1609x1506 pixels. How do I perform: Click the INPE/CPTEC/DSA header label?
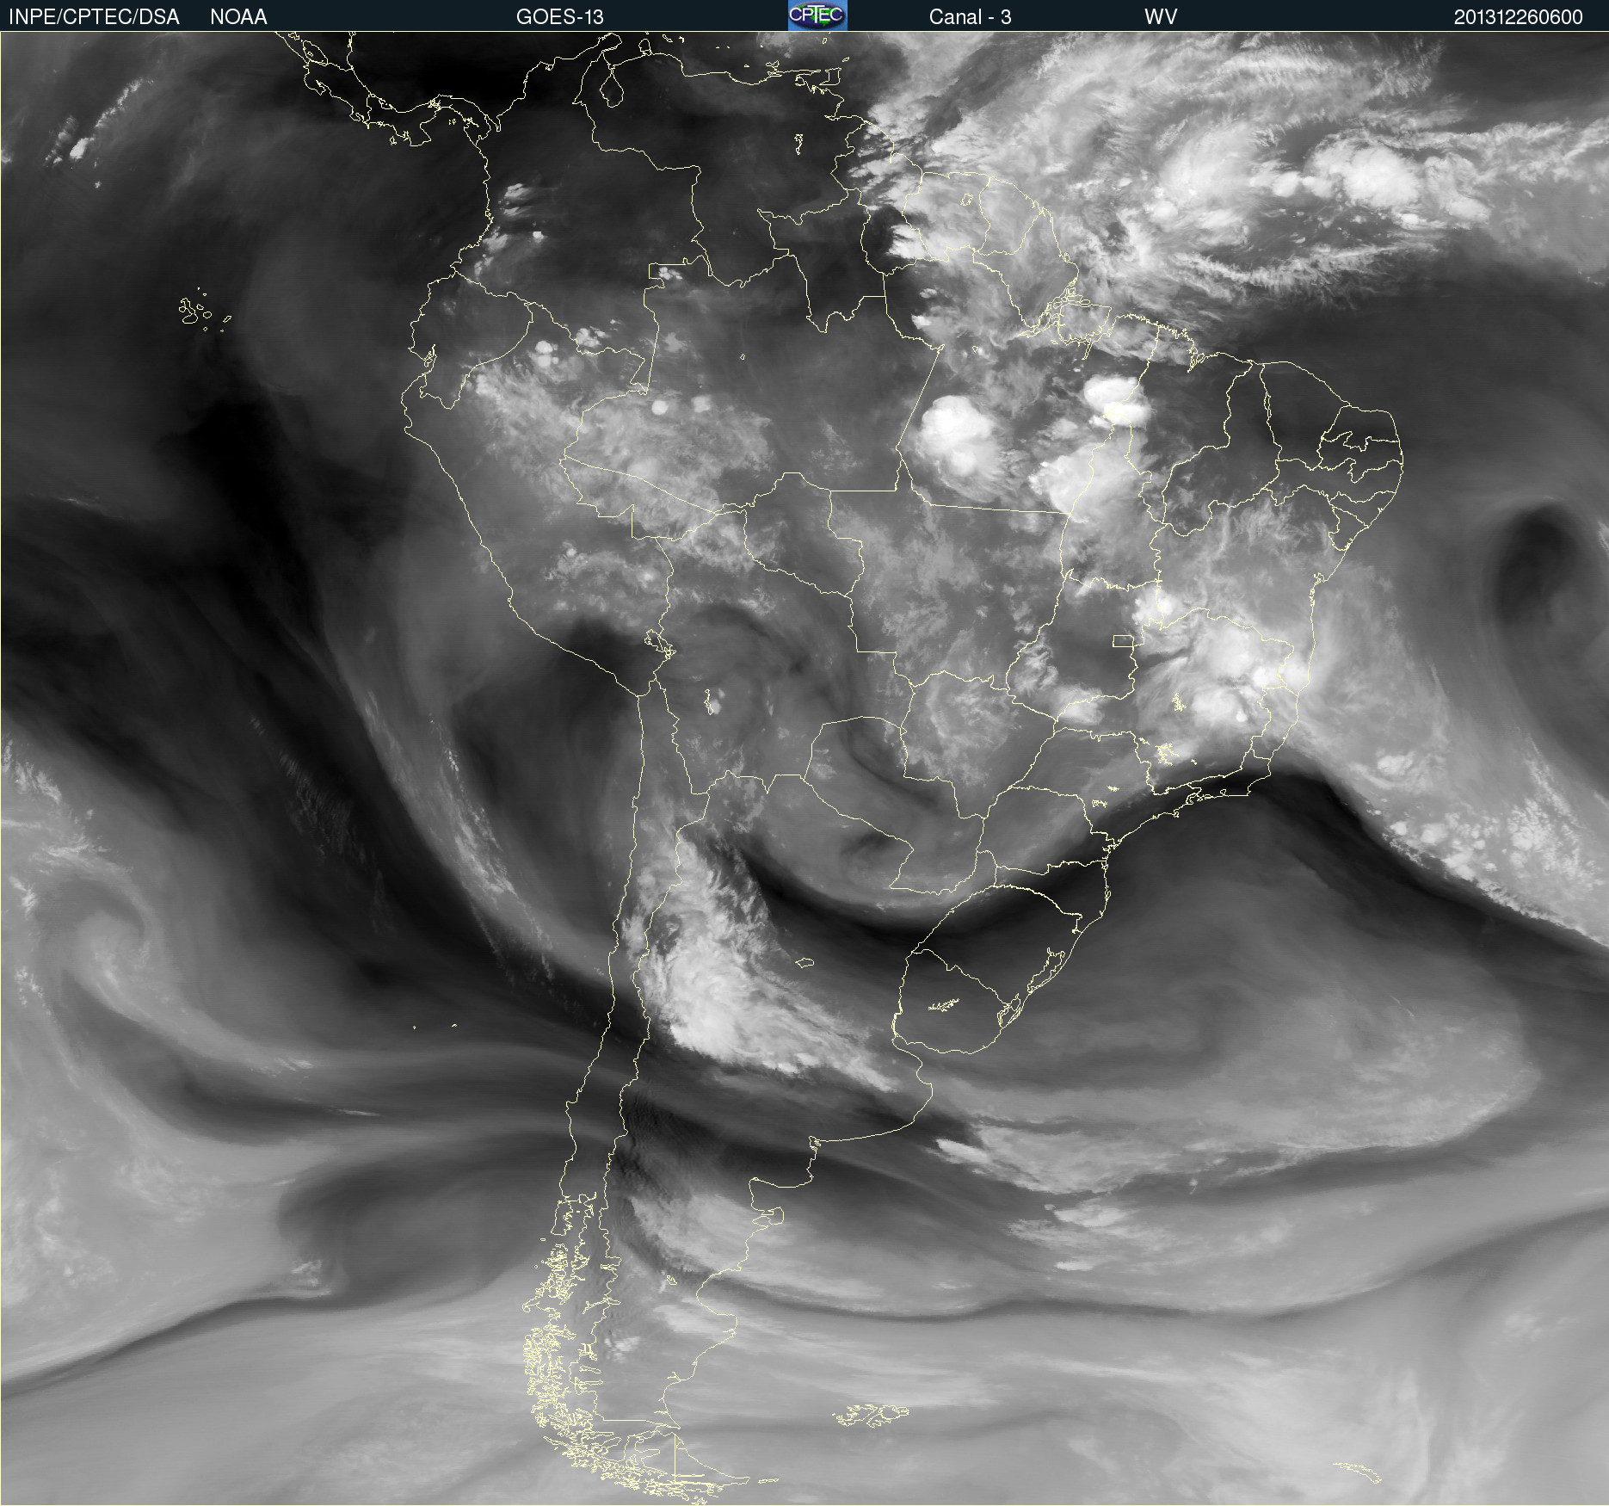click(94, 17)
